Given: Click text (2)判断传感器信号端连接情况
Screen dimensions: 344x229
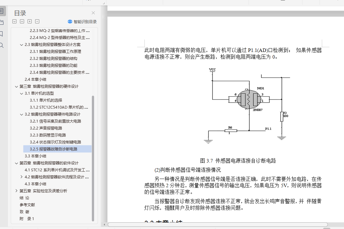Looking at the screenshot, I should pos(188,170).
